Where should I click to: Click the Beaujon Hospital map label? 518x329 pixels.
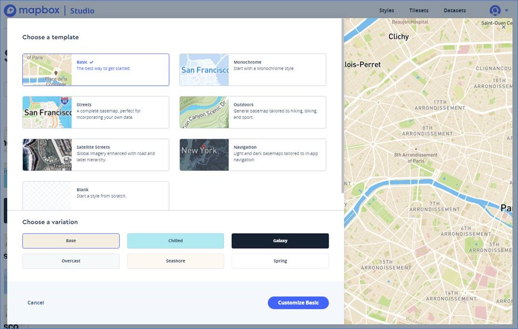point(410,22)
